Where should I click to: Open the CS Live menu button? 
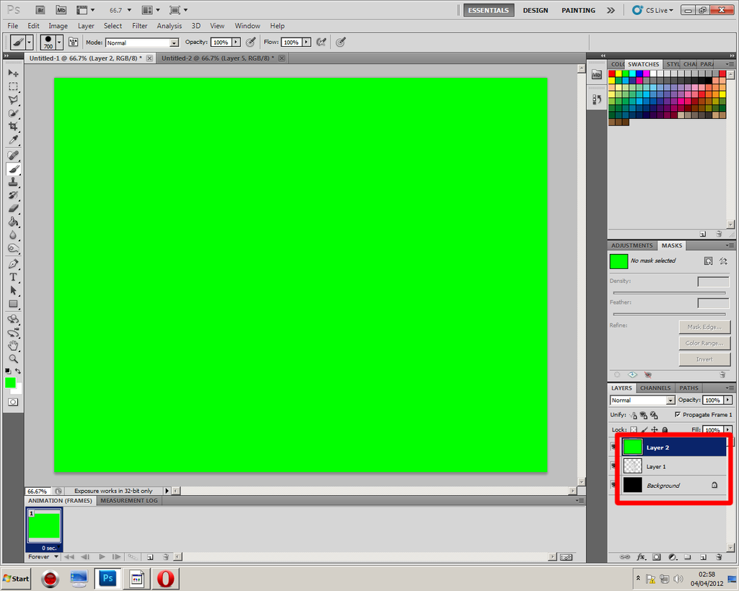[652, 10]
